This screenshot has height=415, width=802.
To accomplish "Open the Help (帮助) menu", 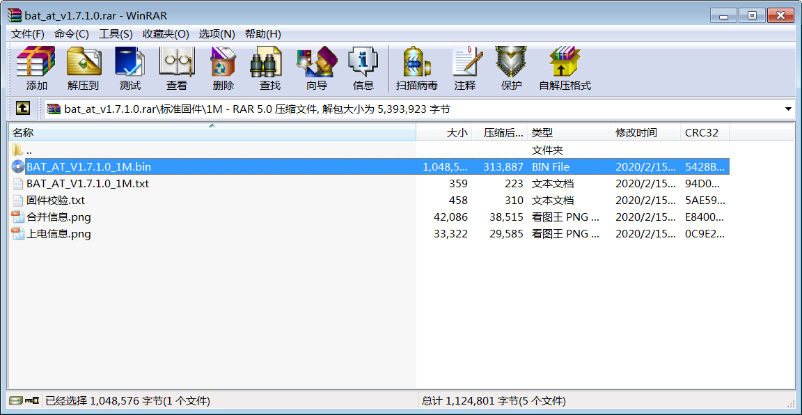I will pos(263,34).
